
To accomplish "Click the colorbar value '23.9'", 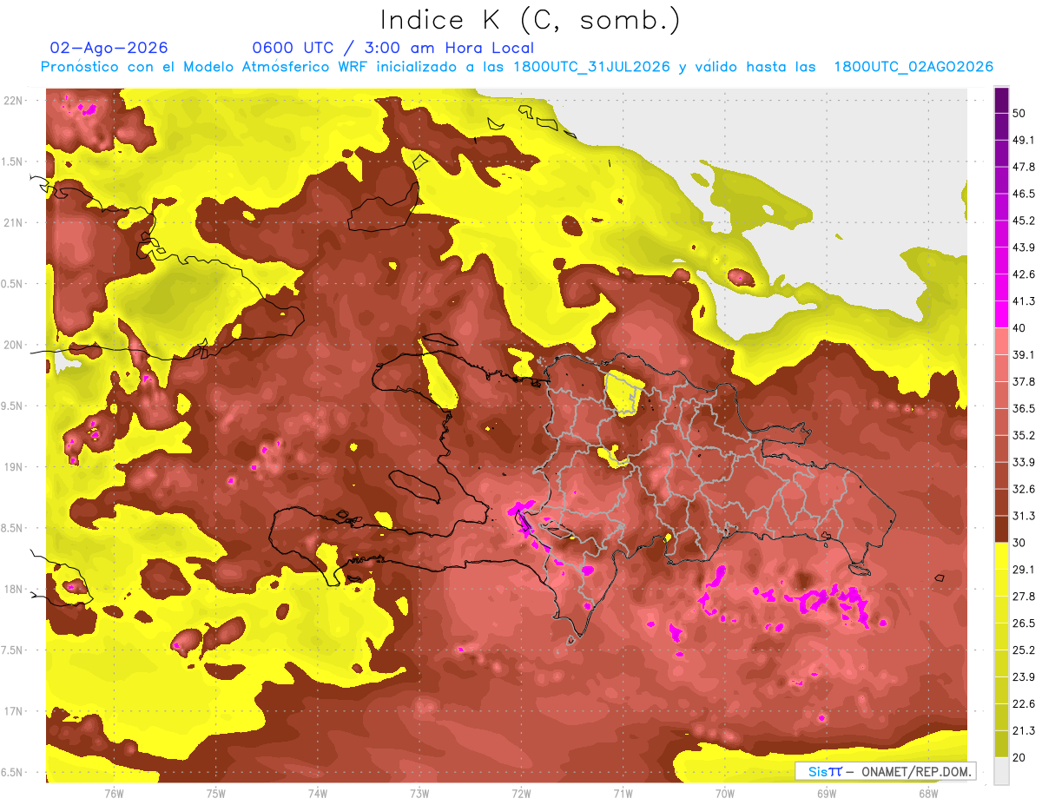I will click(1024, 677).
